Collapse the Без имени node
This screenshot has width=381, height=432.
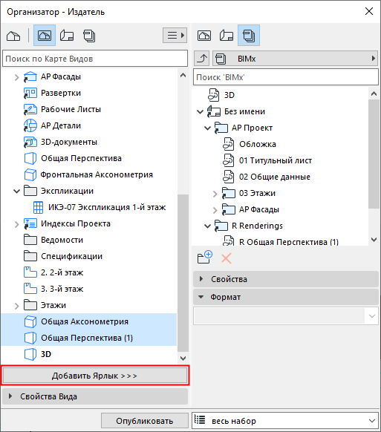point(200,111)
